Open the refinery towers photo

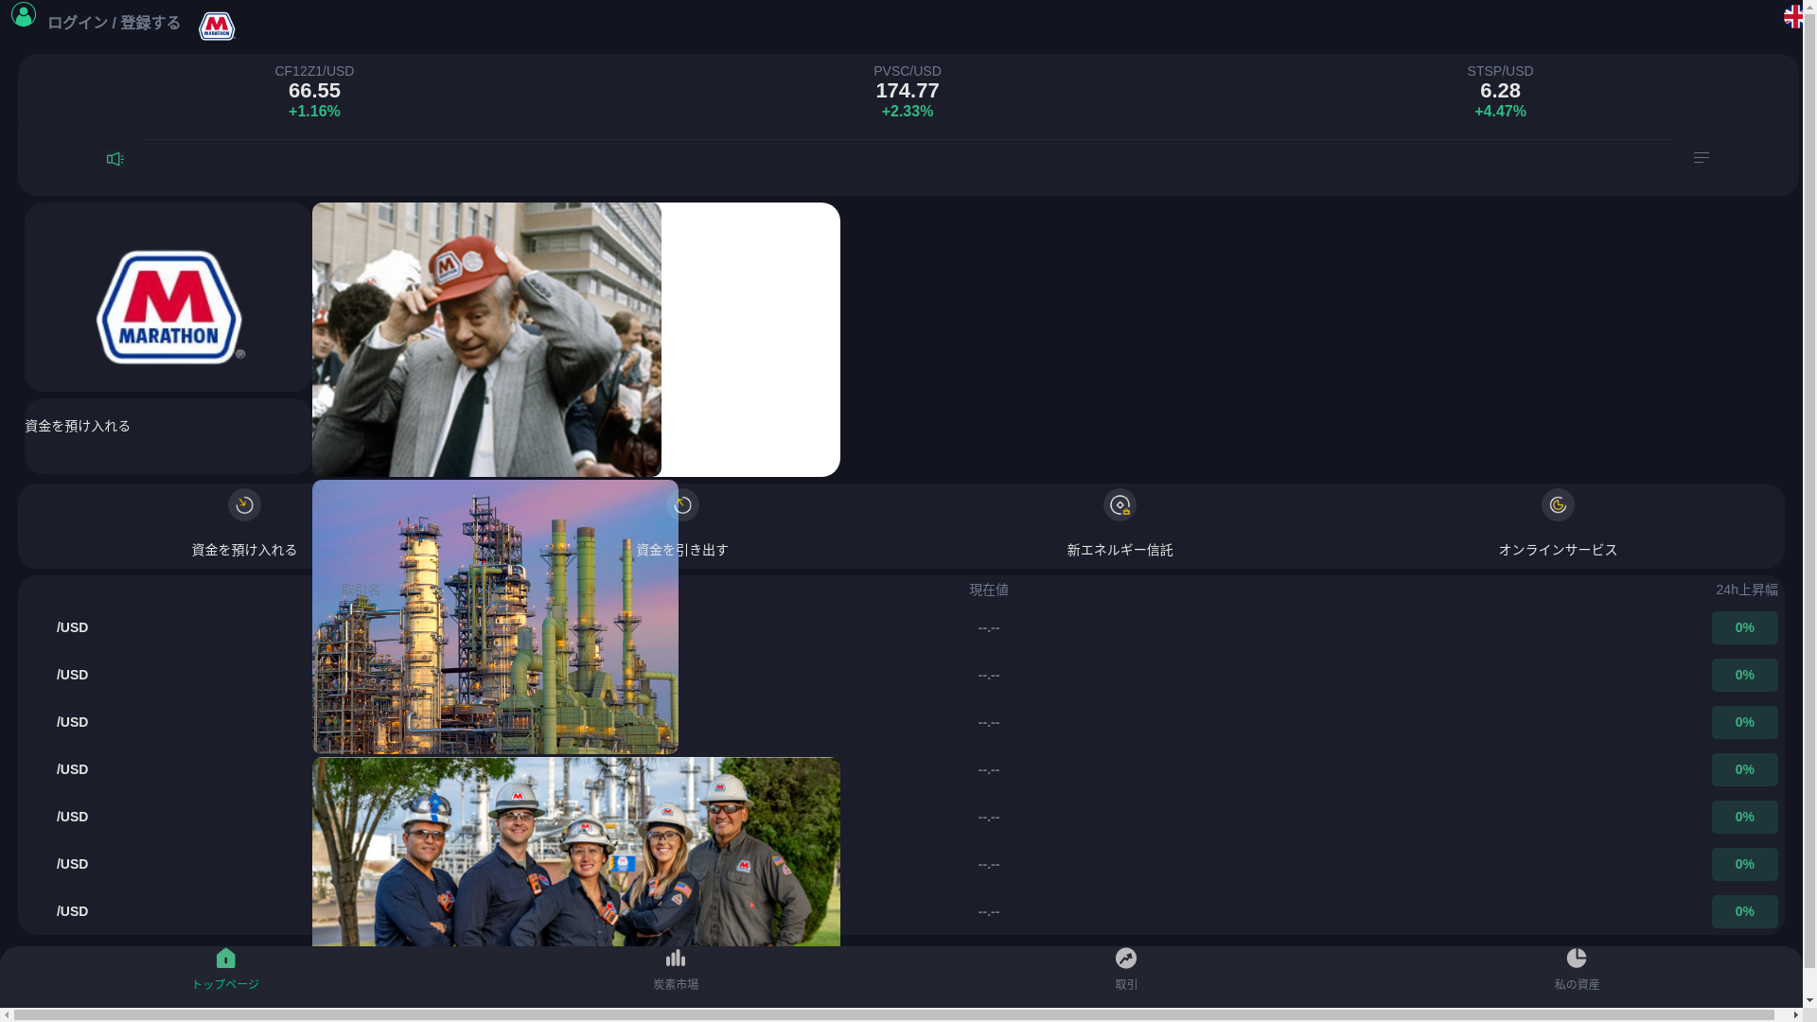point(495,617)
